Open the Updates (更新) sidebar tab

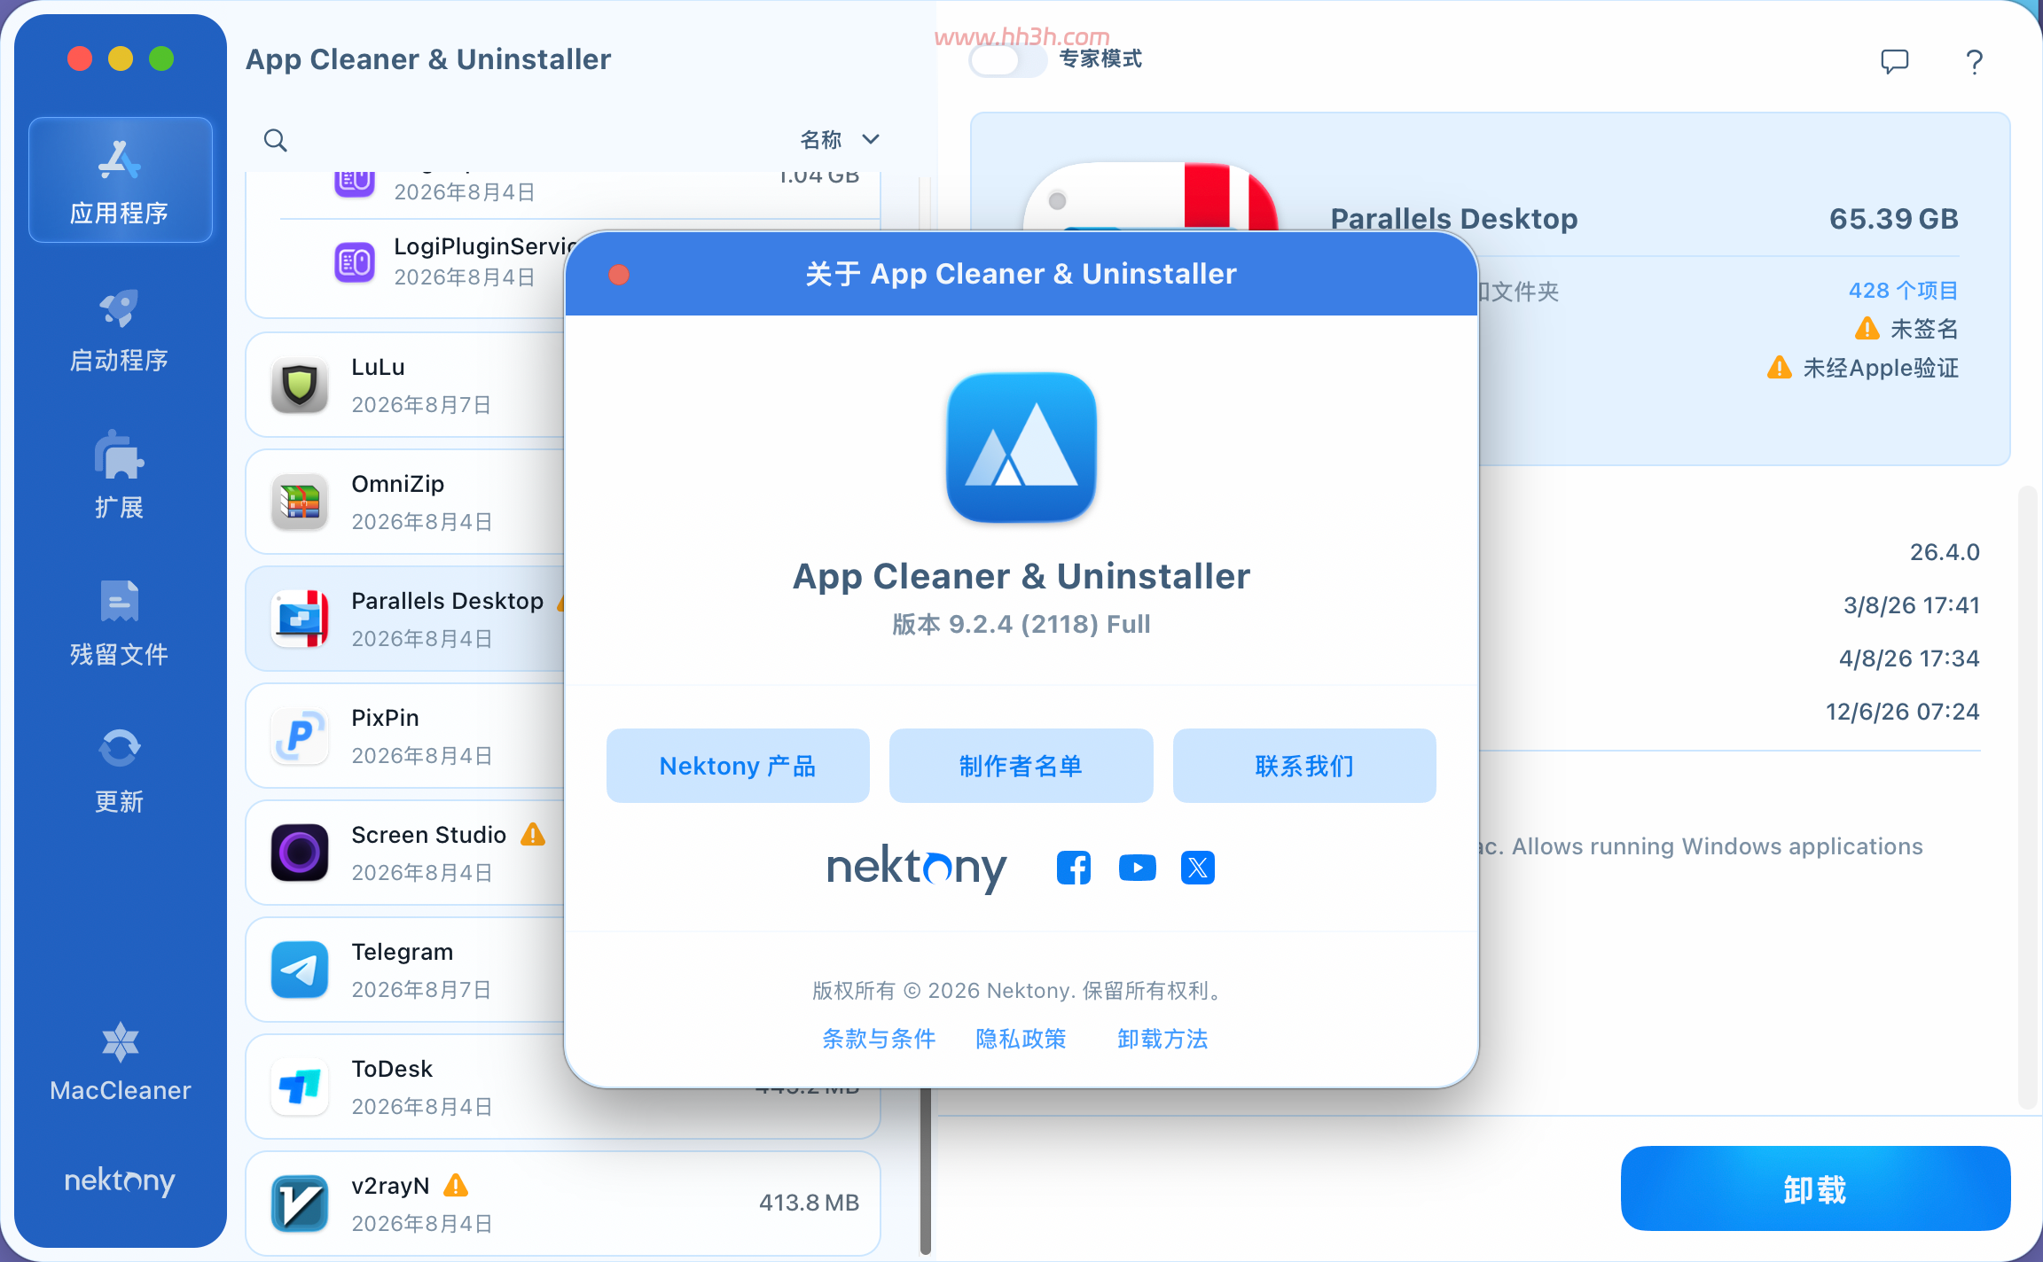[x=120, y=770]
